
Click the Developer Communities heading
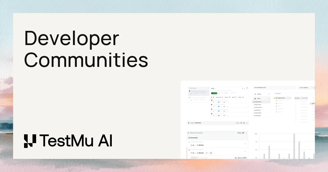pyautogui.click(x=86, y=49)
